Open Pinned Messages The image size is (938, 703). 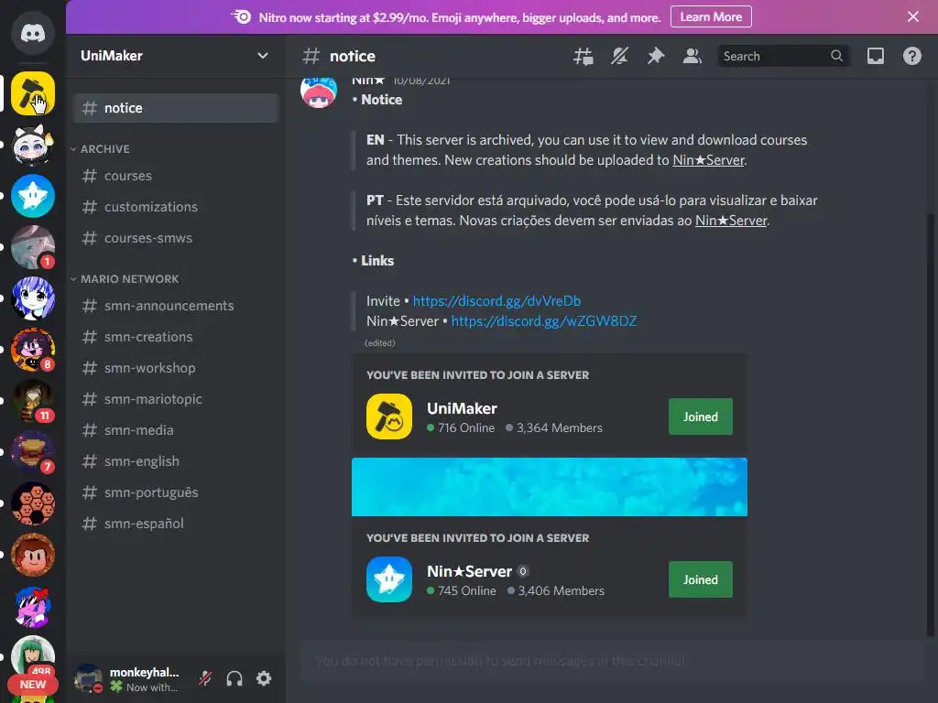pyautogui.click(x=656, y=56)
